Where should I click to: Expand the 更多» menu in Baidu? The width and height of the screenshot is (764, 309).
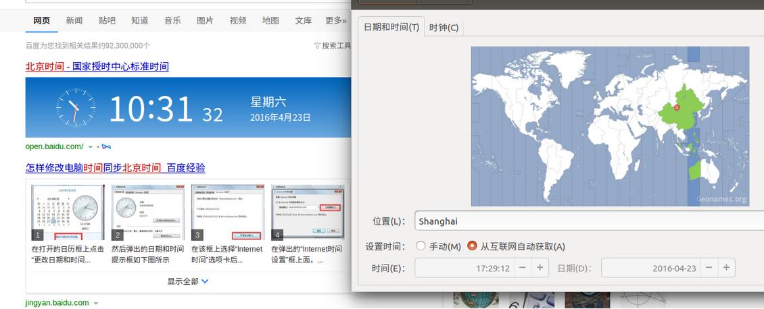tap(336, 20)
